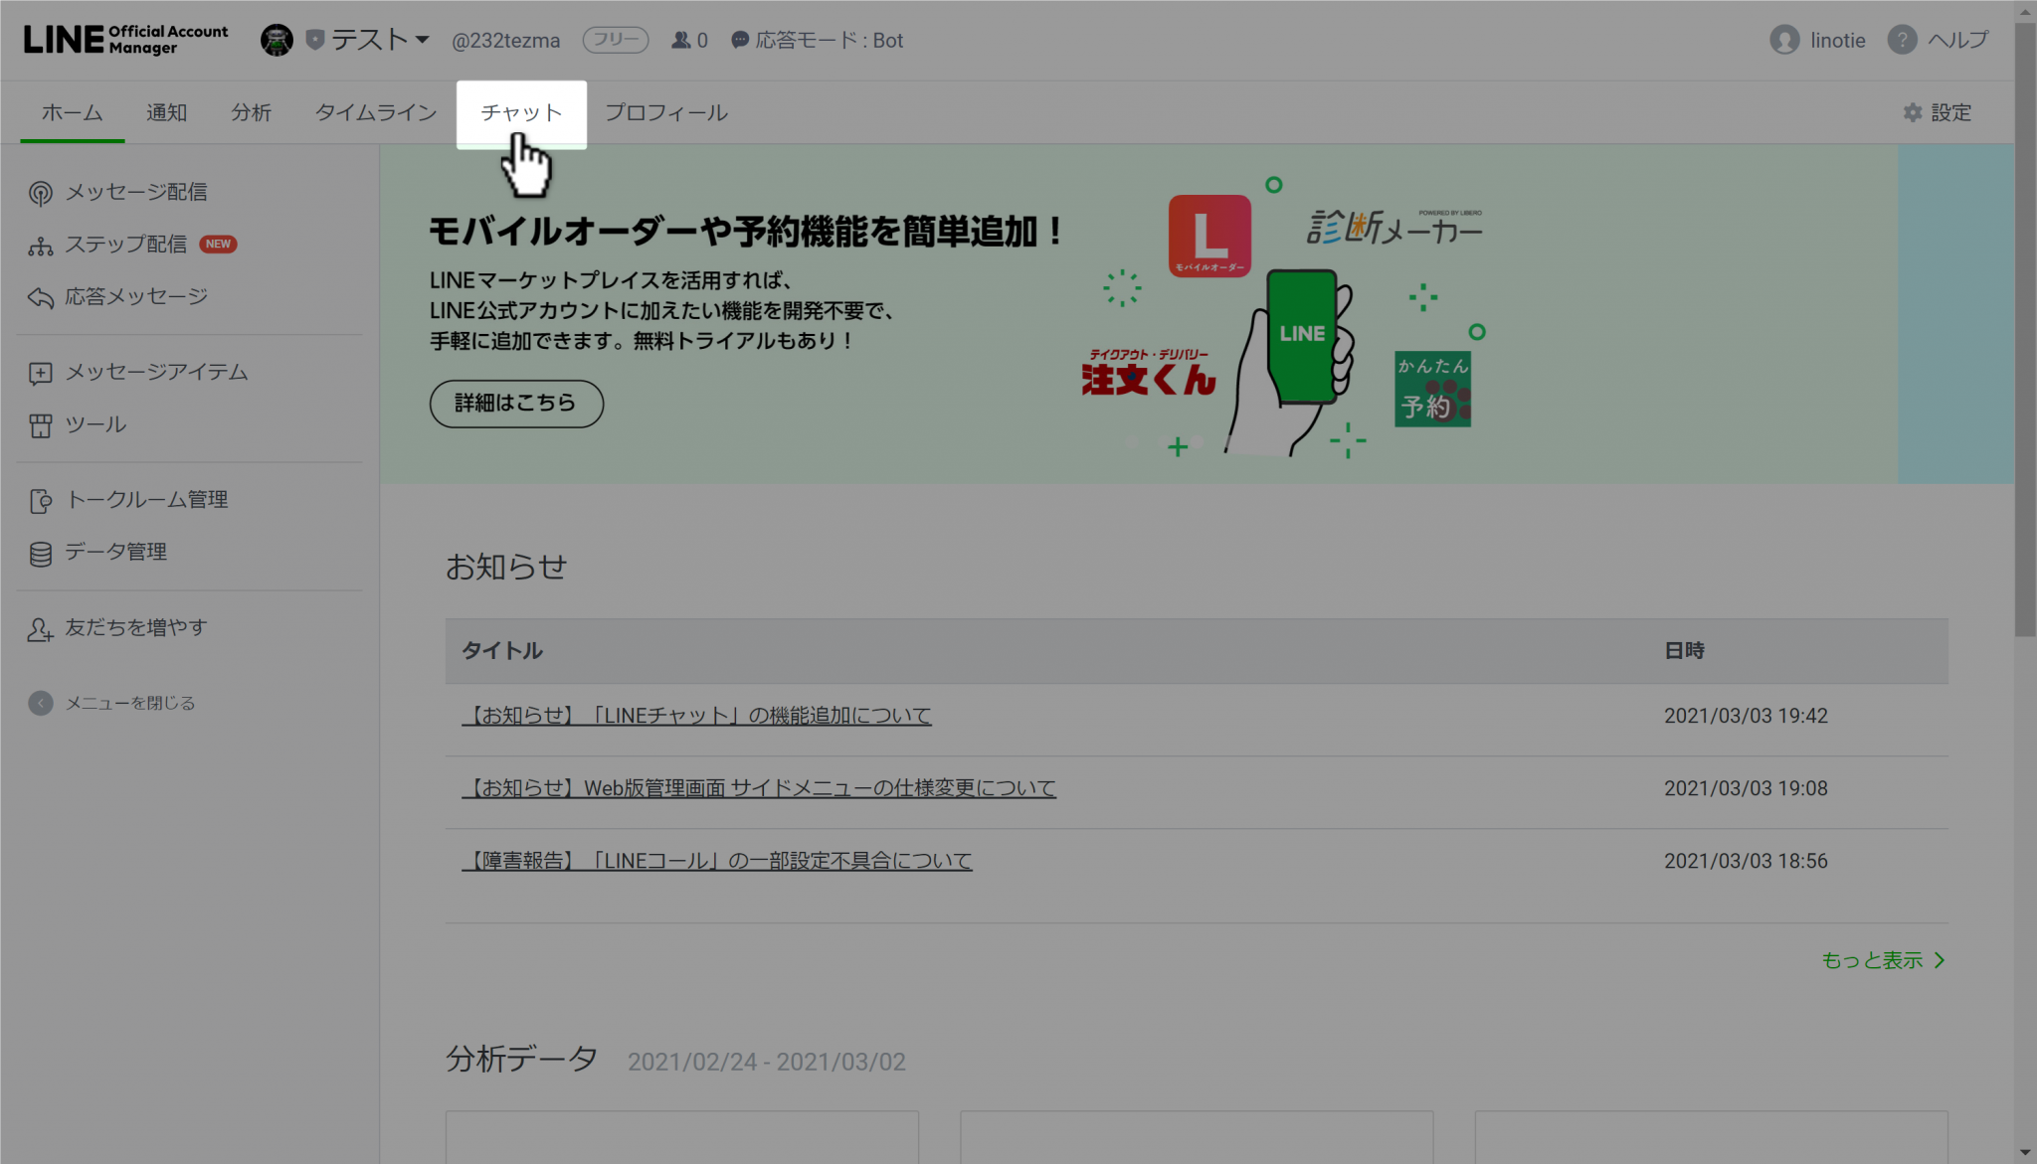Open the LINEチャット feature addition notice
This screenshot has width=2037, height=1164.
pyautogui.click(x=696, y=716)
